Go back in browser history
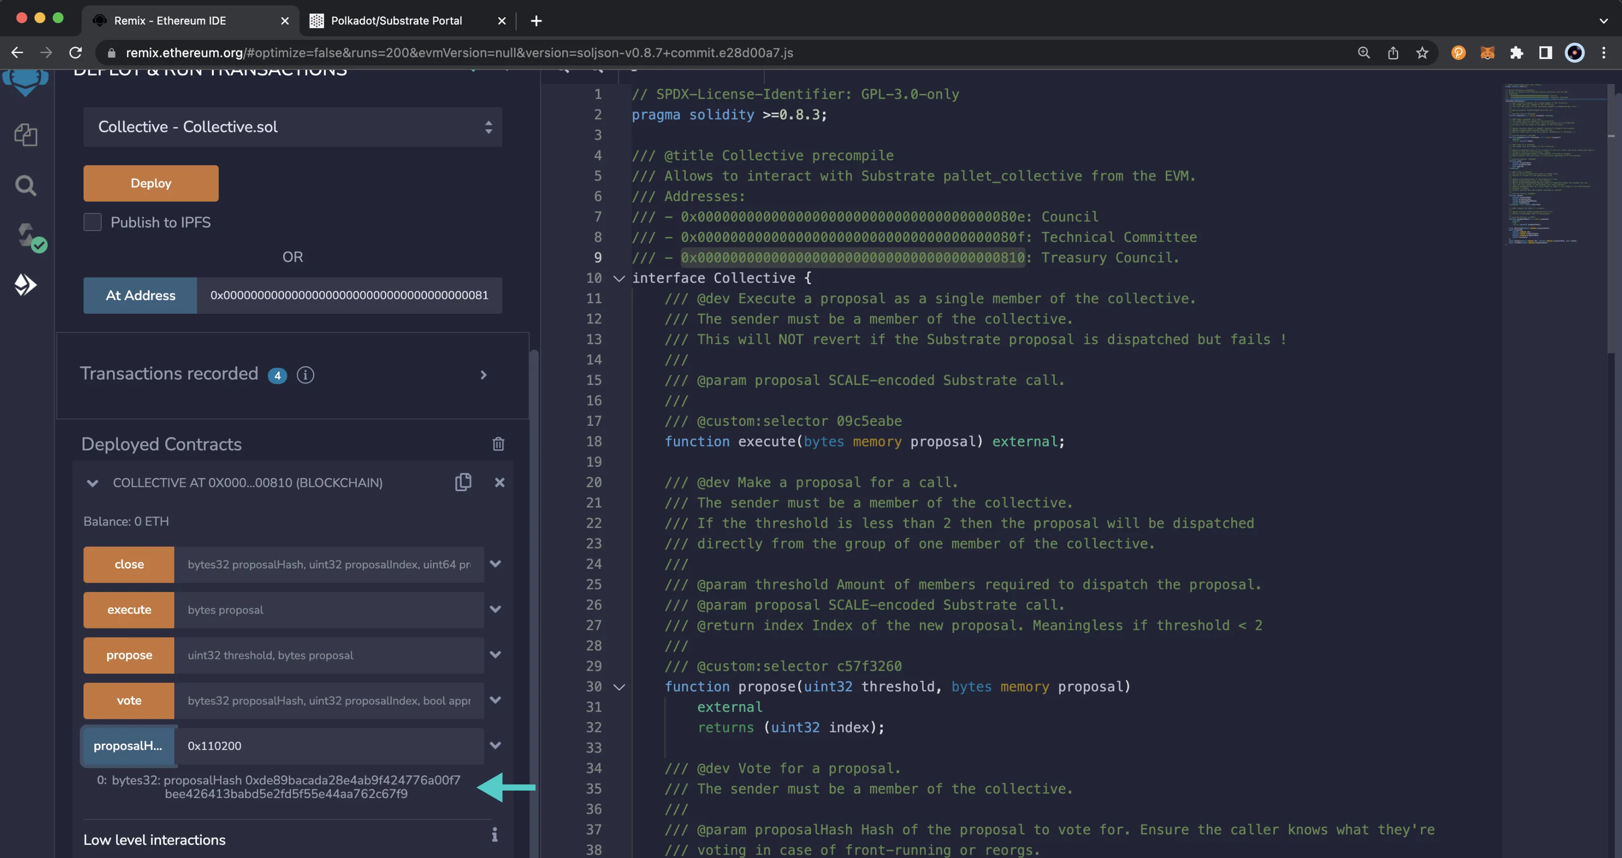The height and width of the screenshot is (858, 1622). point(18,53)
